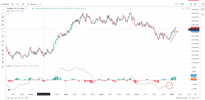Click the redo arrow
Viewport: 205px width, 100px height.
45,4
